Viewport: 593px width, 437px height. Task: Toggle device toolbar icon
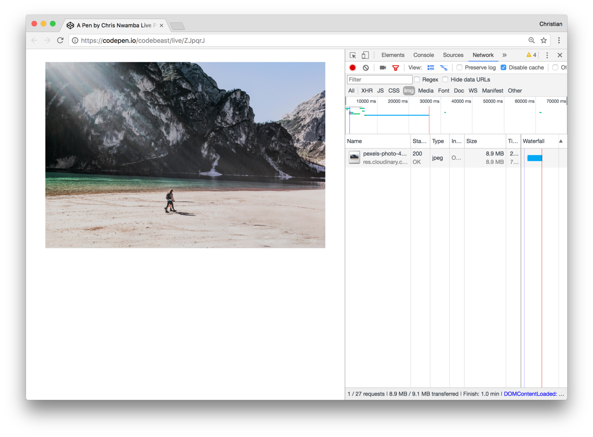(365, 55)
